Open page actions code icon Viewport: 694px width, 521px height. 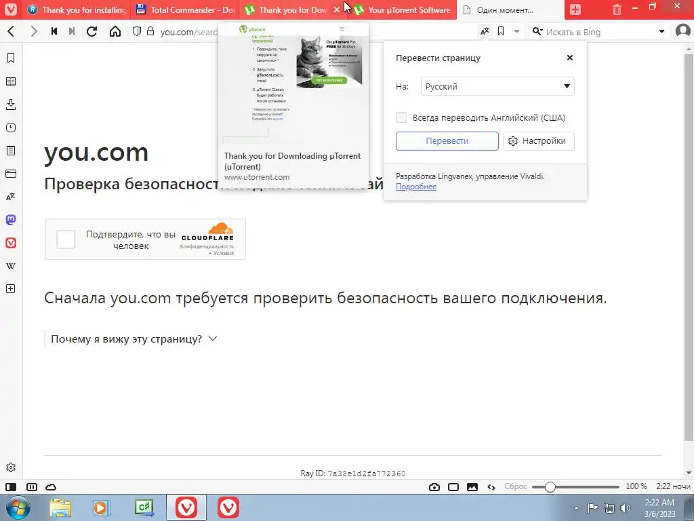pos(491,487)
